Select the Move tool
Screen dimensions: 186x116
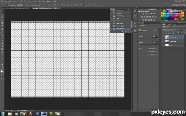2,11
